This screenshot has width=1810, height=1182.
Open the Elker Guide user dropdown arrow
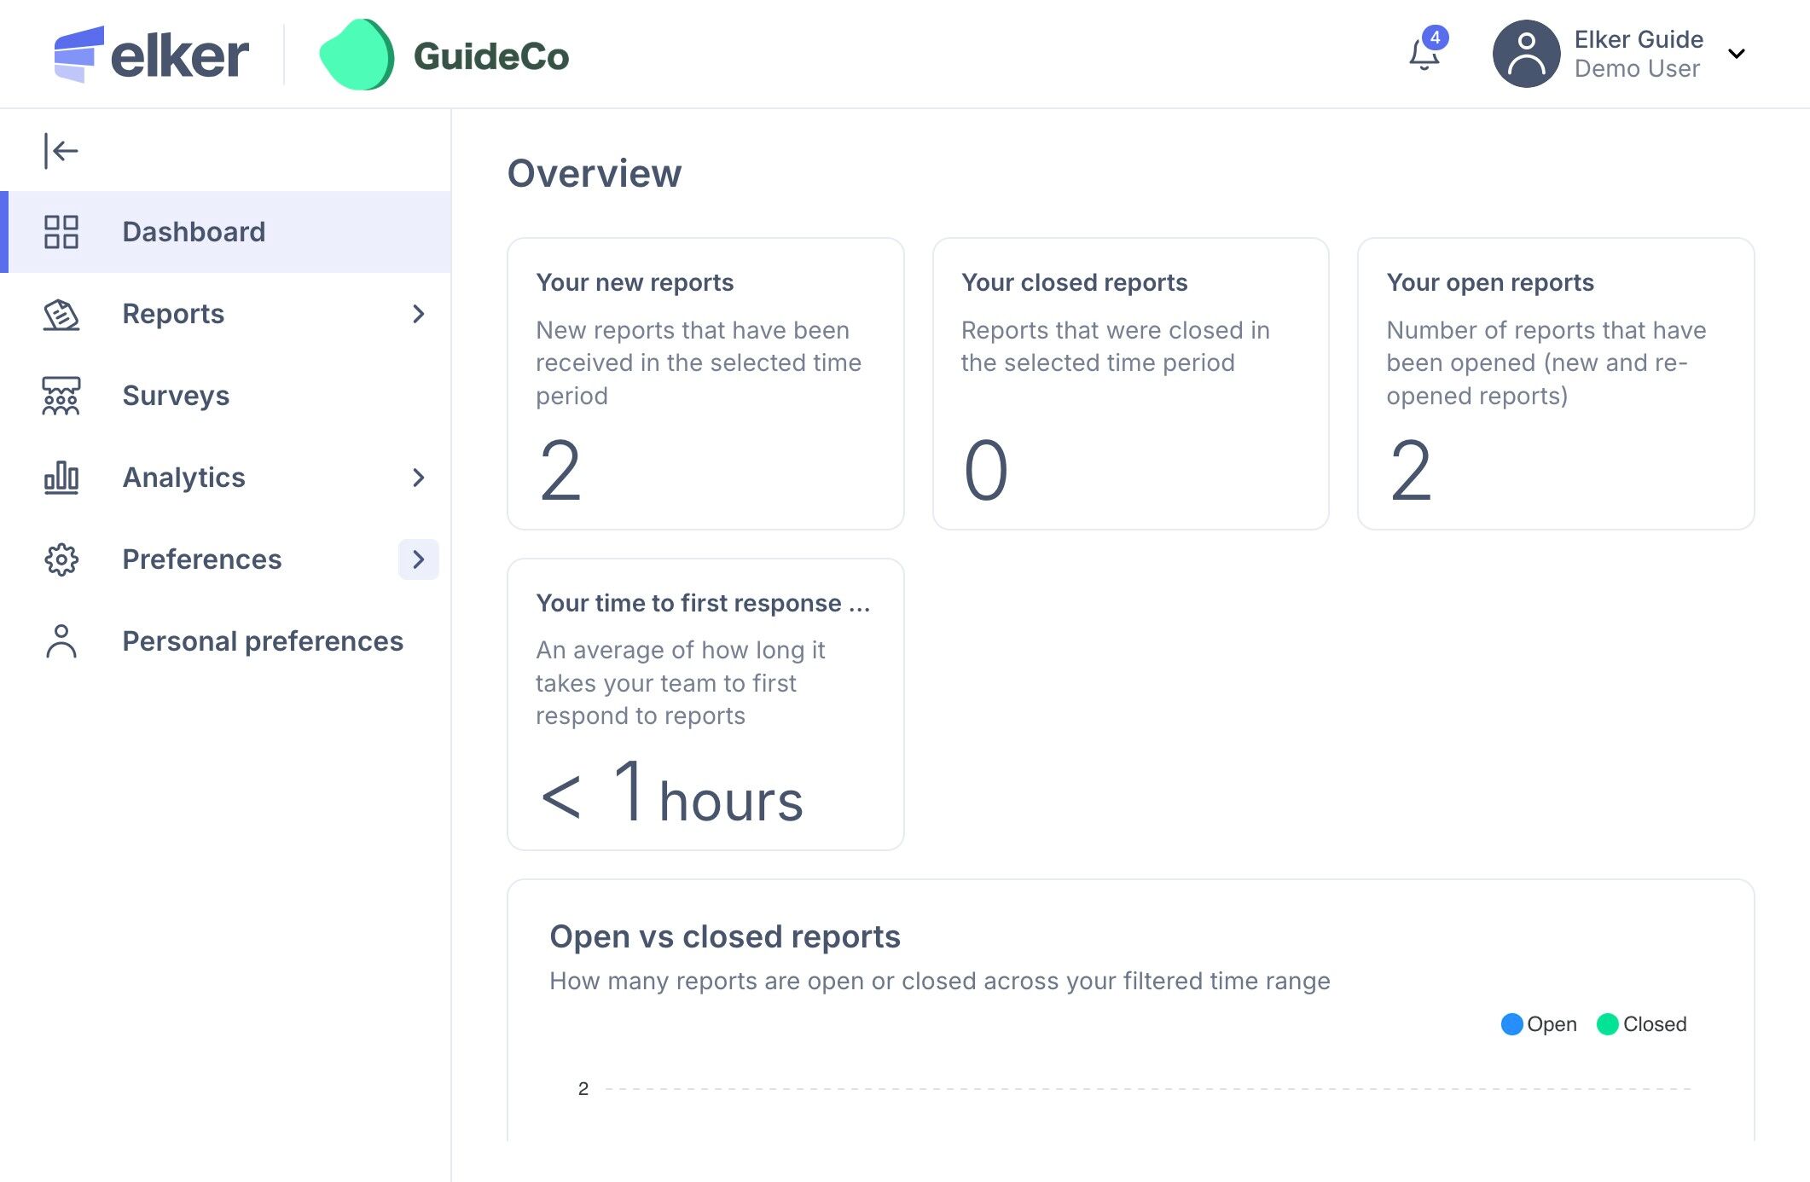pyautogui.click(x=1736, y=54)
